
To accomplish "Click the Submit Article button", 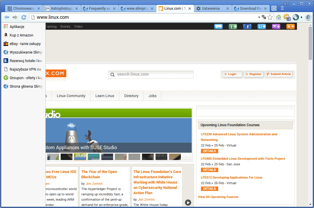I will click(x=279, y=74).
